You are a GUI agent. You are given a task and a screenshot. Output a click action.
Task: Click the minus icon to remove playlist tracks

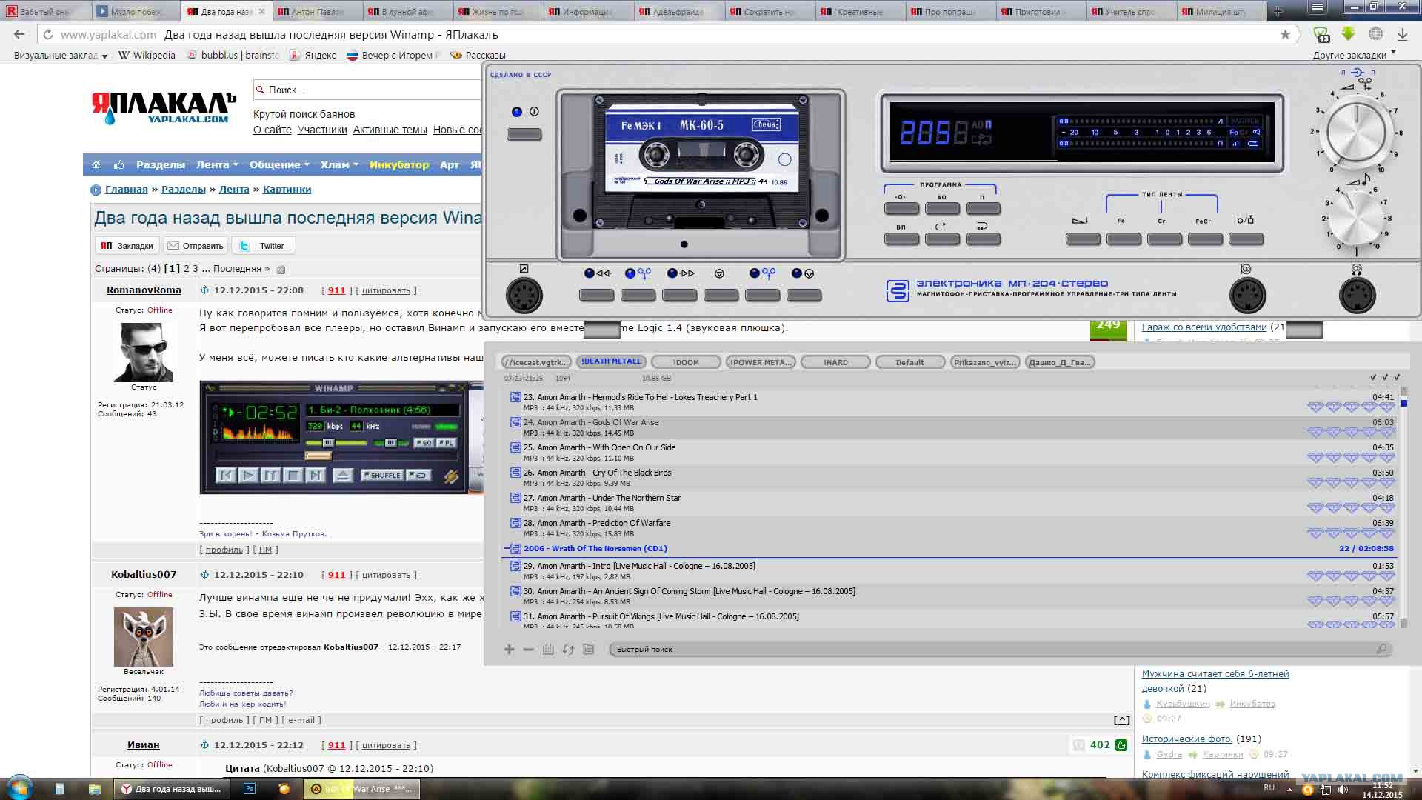coord(528,650)
